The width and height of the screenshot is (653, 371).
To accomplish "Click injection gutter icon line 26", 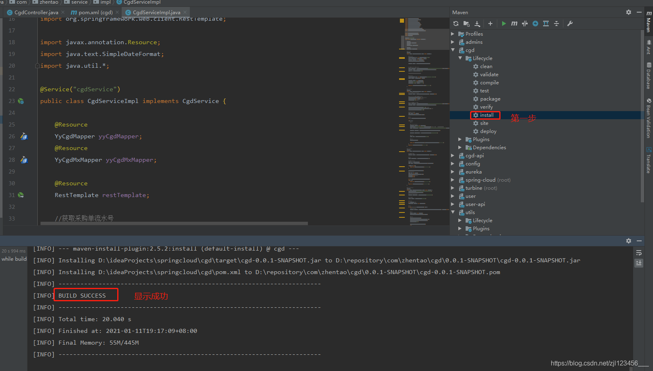I will [x=24, y=136].
